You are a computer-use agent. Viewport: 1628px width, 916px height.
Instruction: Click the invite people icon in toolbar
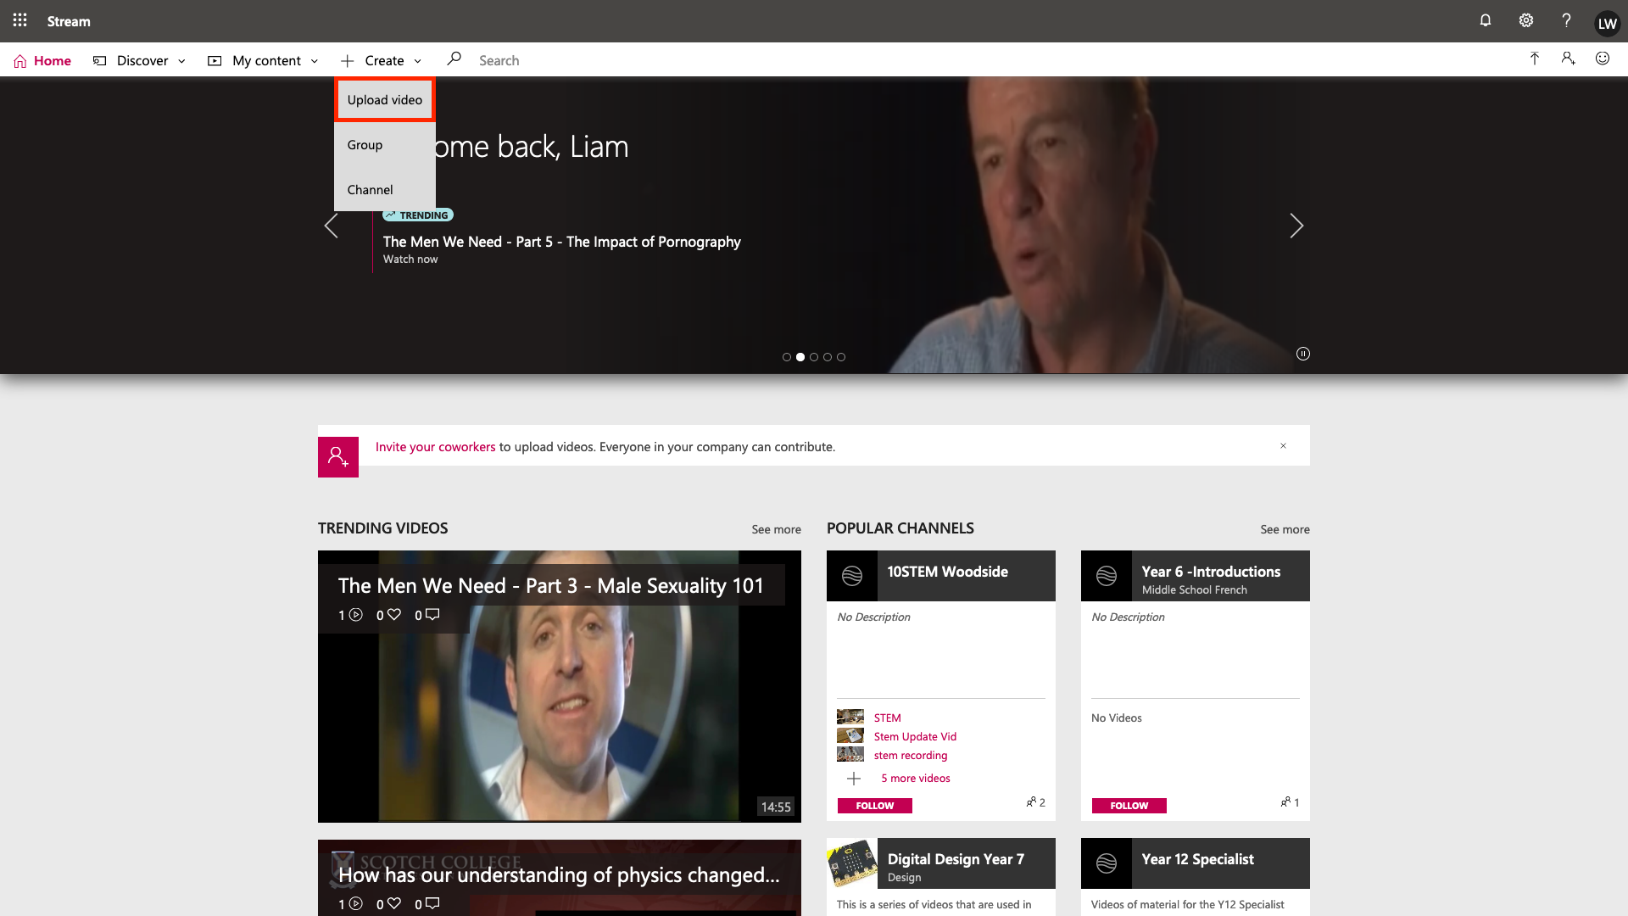point(1568,59)
